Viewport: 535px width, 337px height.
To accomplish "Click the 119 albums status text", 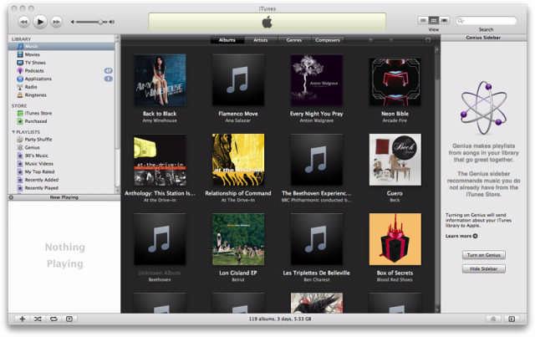I will [x=280, y=319].
